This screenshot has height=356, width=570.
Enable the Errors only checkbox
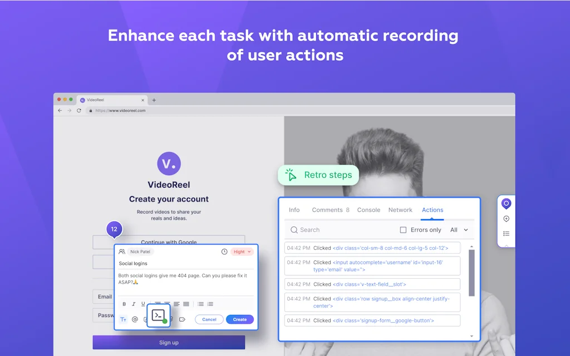[x=404, y=230]
